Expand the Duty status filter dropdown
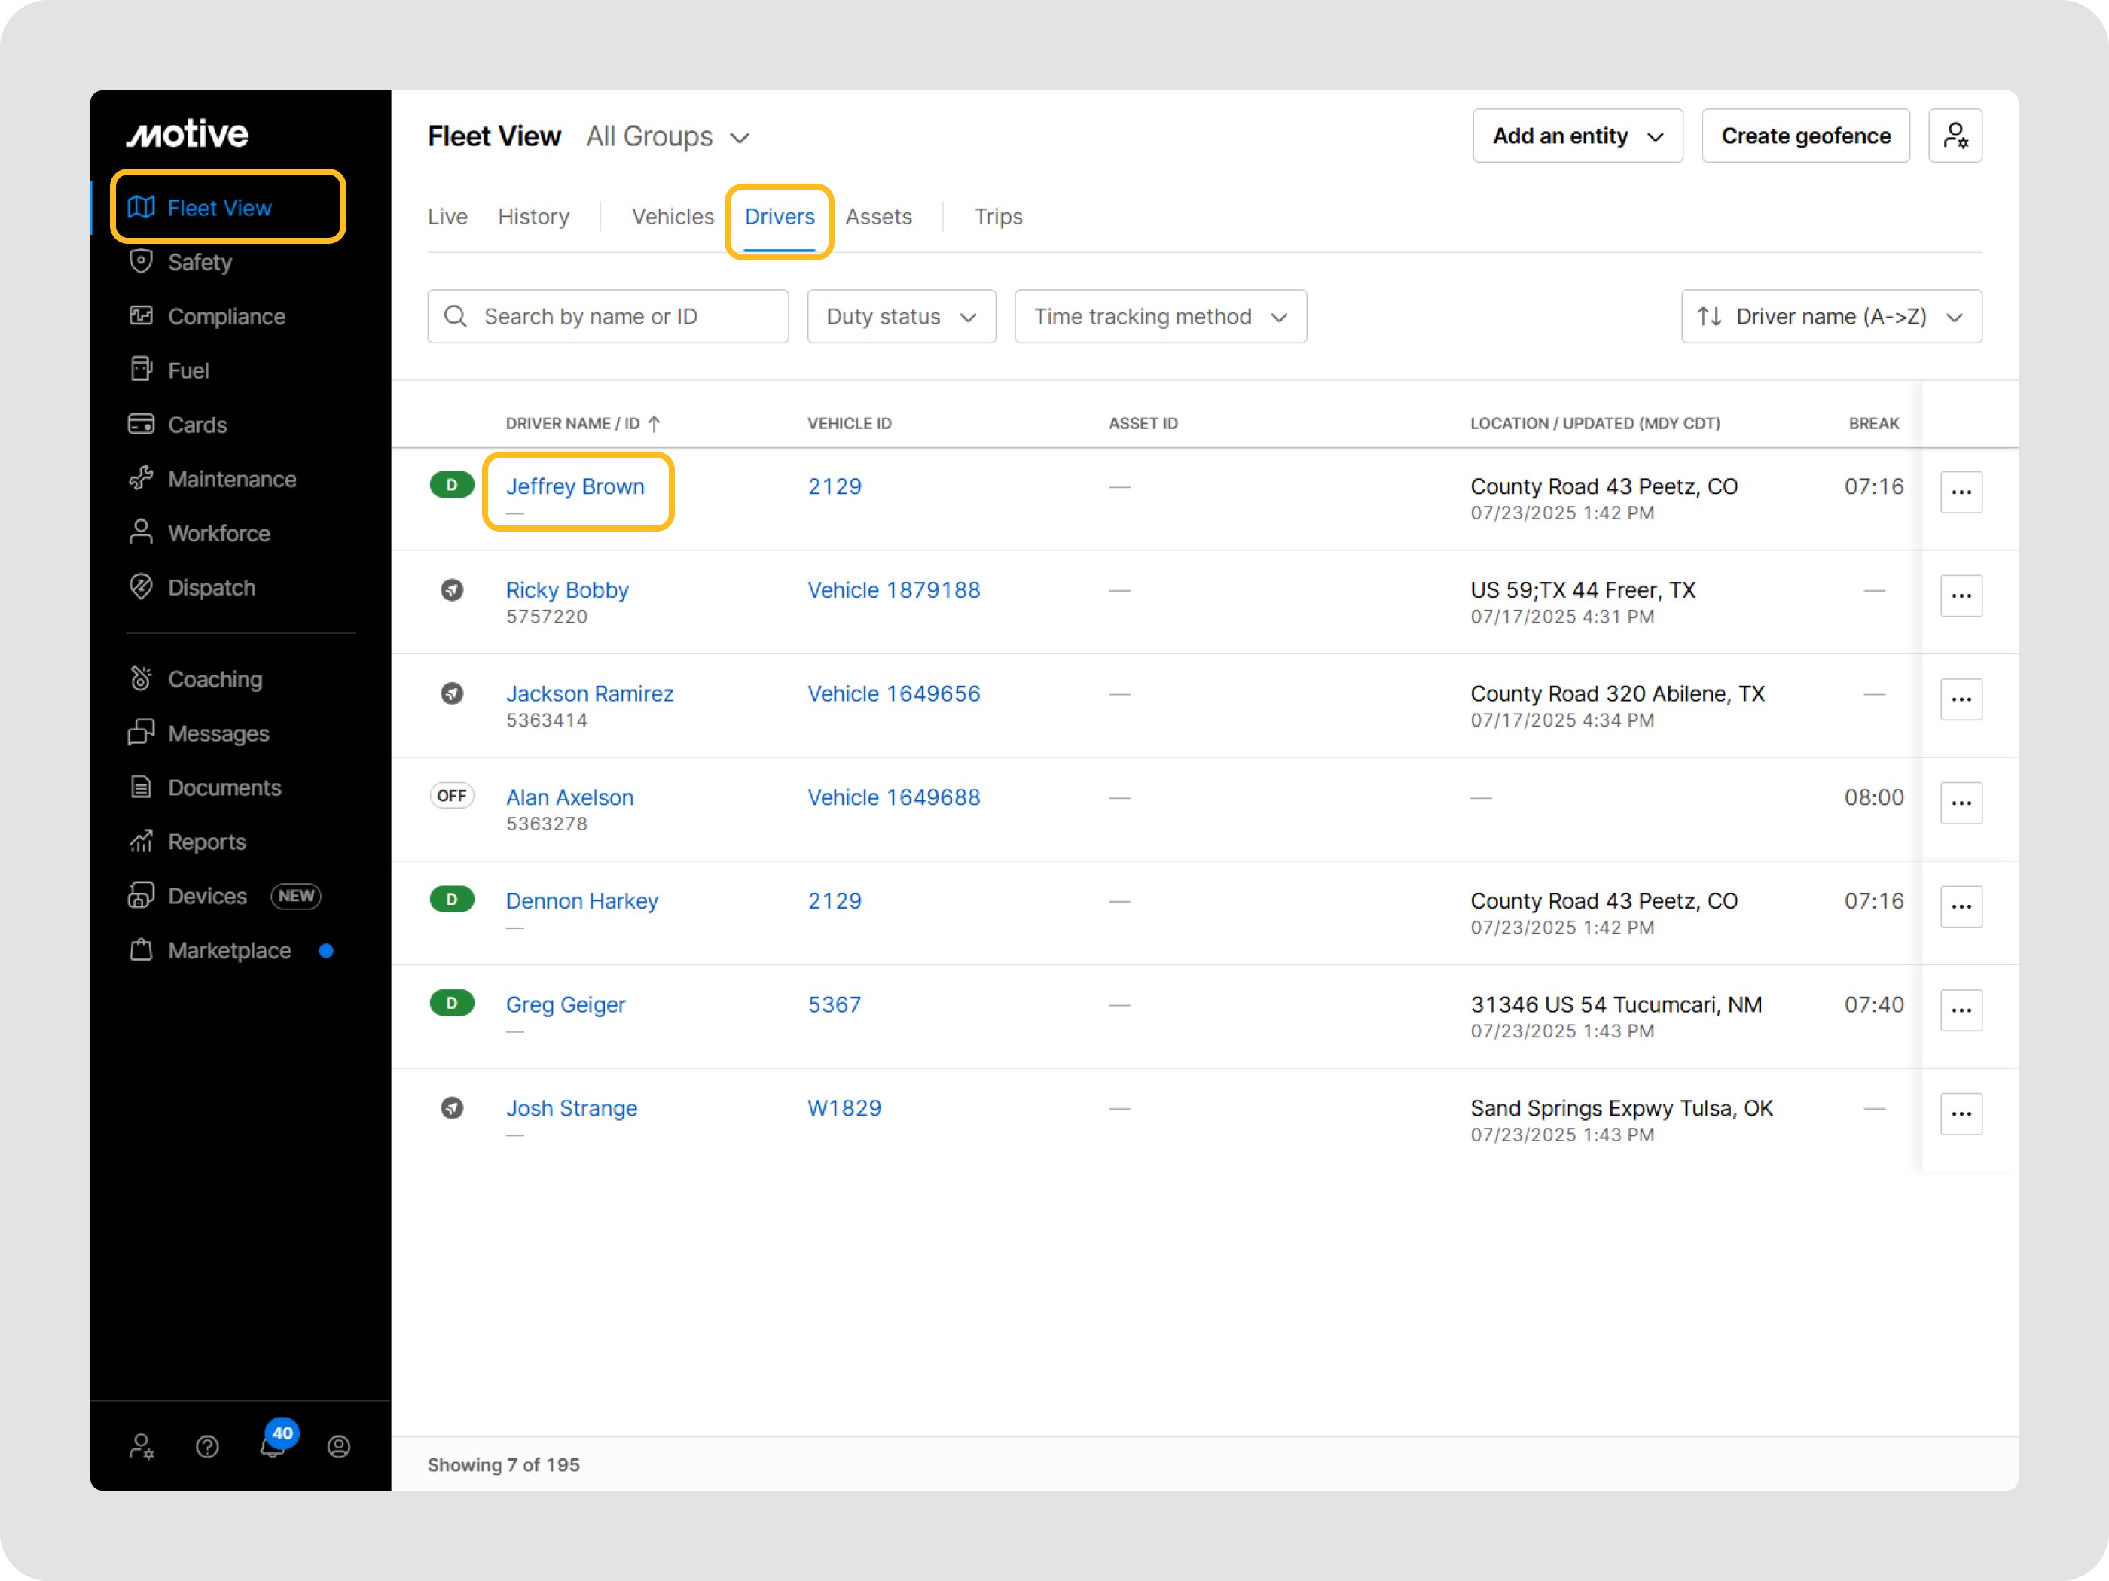The height and width of the screenshot is (1581, 2109). coord(901,316)
